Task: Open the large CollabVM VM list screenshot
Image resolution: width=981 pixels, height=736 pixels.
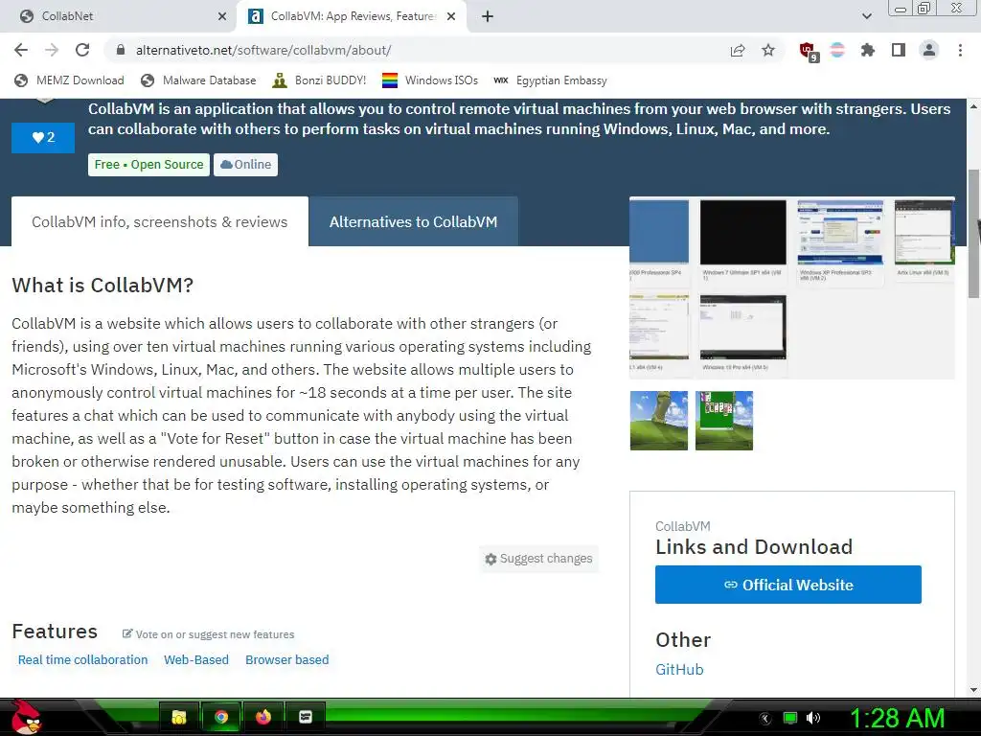Action: point(792,287)
